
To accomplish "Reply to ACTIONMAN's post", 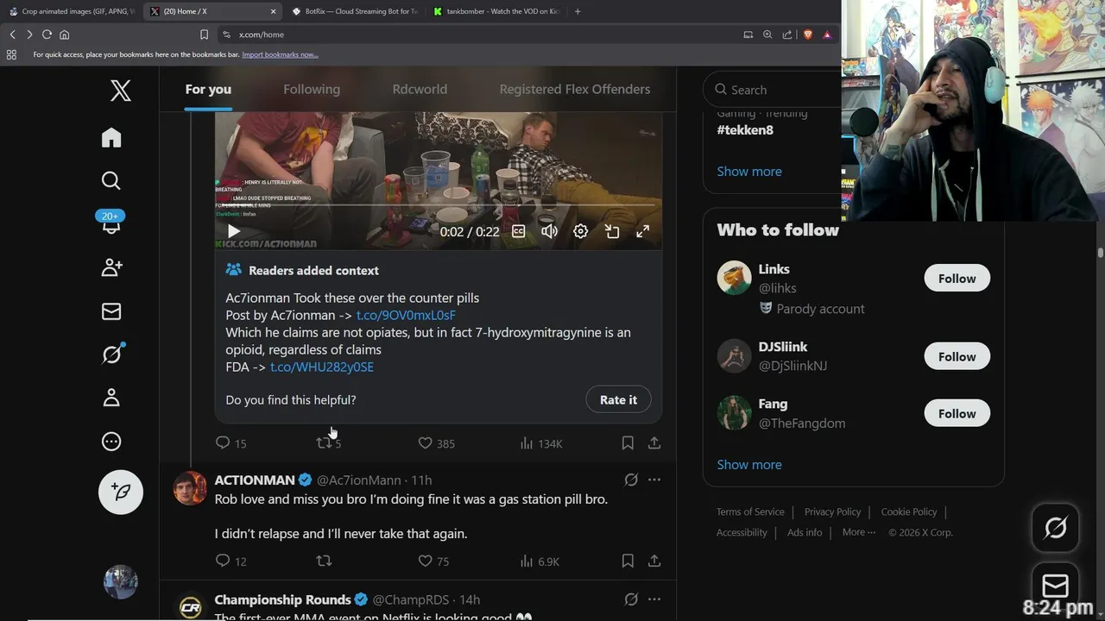I will click(x=230, y=561).
